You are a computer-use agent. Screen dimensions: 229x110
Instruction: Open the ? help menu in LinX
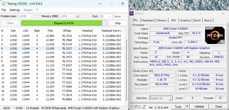[37, 10]
